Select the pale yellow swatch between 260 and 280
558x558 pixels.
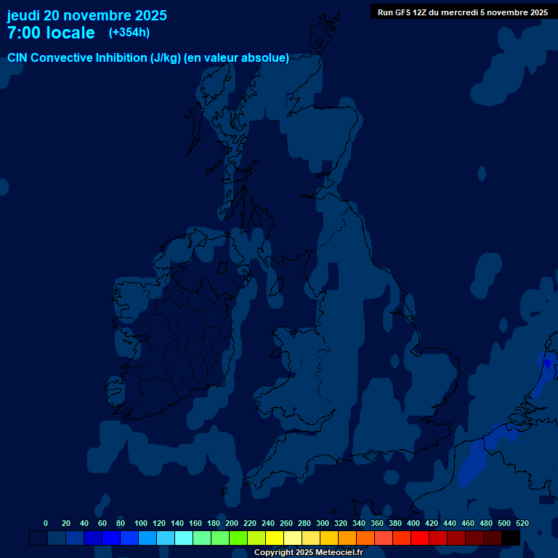coord(293,538)
